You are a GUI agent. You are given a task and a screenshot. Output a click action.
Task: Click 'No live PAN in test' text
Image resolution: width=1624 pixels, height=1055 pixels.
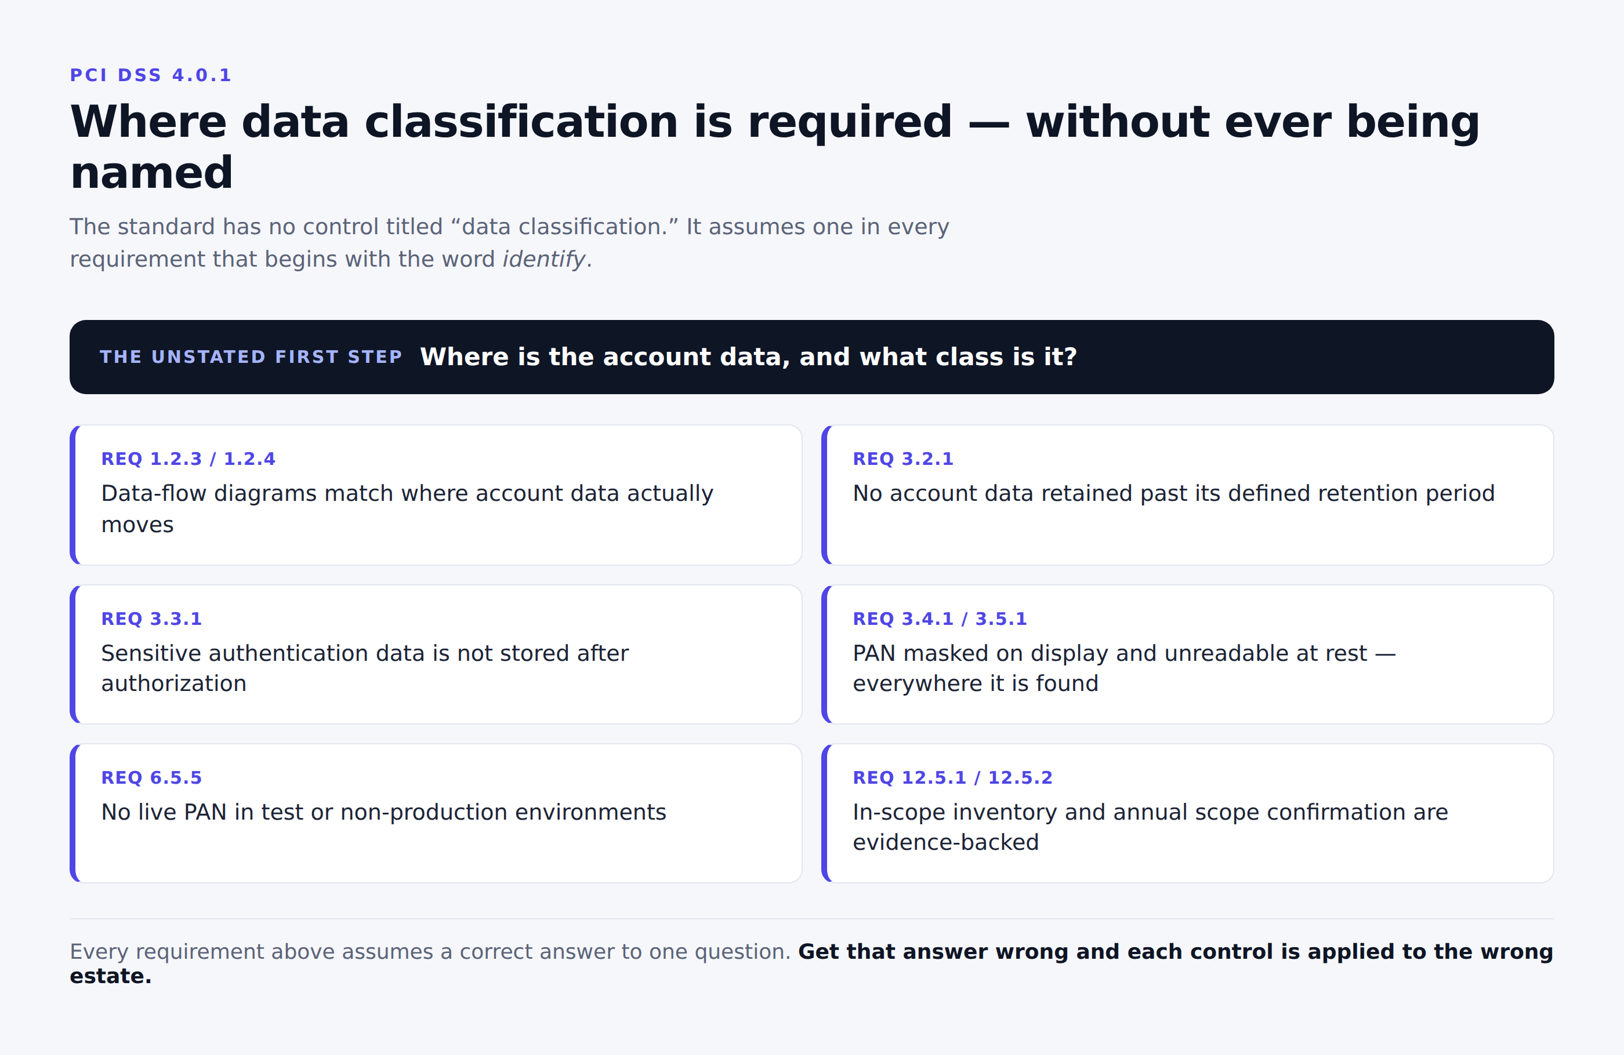click(x=383, y=812)
